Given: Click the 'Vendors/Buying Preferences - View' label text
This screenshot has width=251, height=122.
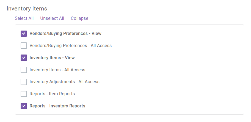Looking at the screenshot, I should coord(65,34).
